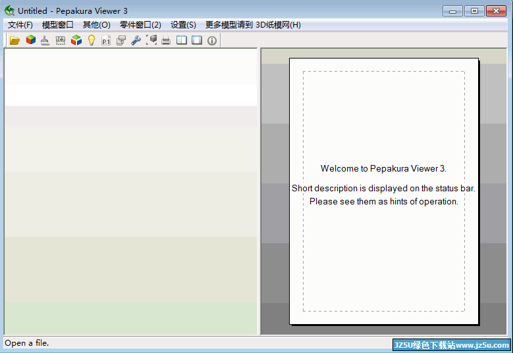Toggle the light bulb icon

92,40
